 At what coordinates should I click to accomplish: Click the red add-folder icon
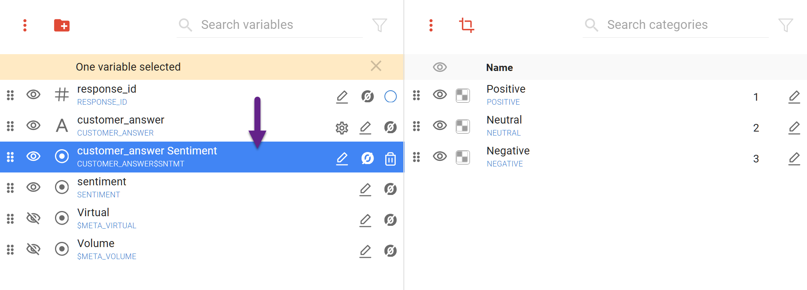(61, 25)
